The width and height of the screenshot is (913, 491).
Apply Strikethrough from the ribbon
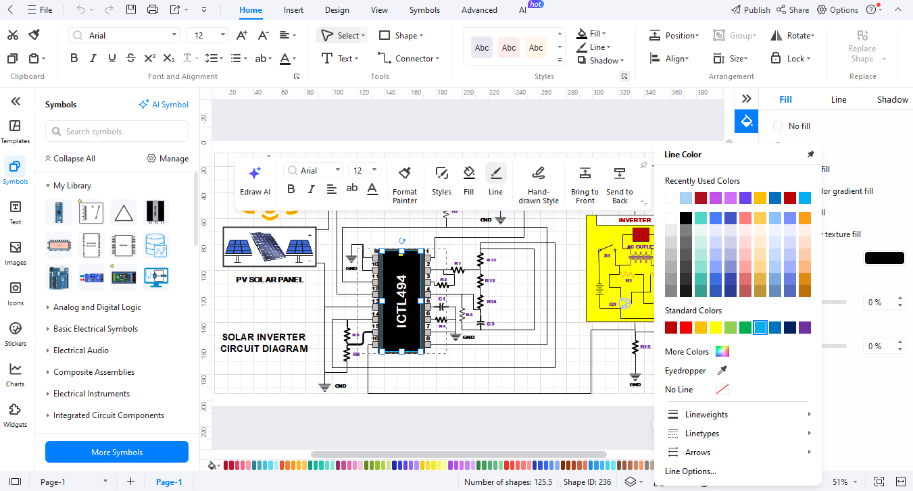(131, 59)
